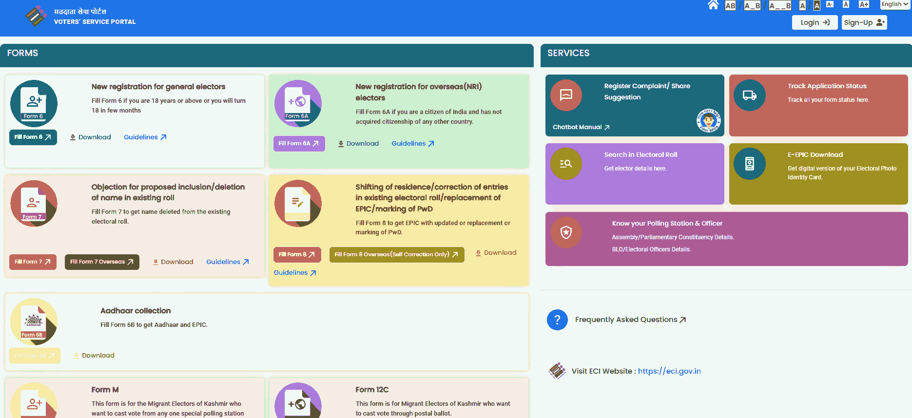This screenshot has height=418, width=912.
Task: Decrease font size with A-
Action: click(830, 4)
